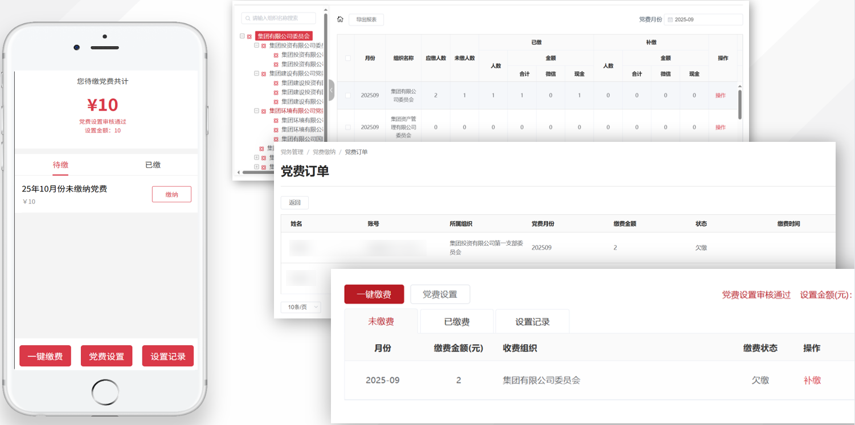The image size is (855, 425).
Task: Click the collapse sidebar arrow handle
Action: (332, 91)
